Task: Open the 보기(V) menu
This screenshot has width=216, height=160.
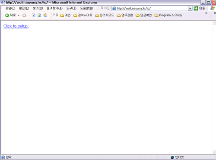Action: [38, 8]
